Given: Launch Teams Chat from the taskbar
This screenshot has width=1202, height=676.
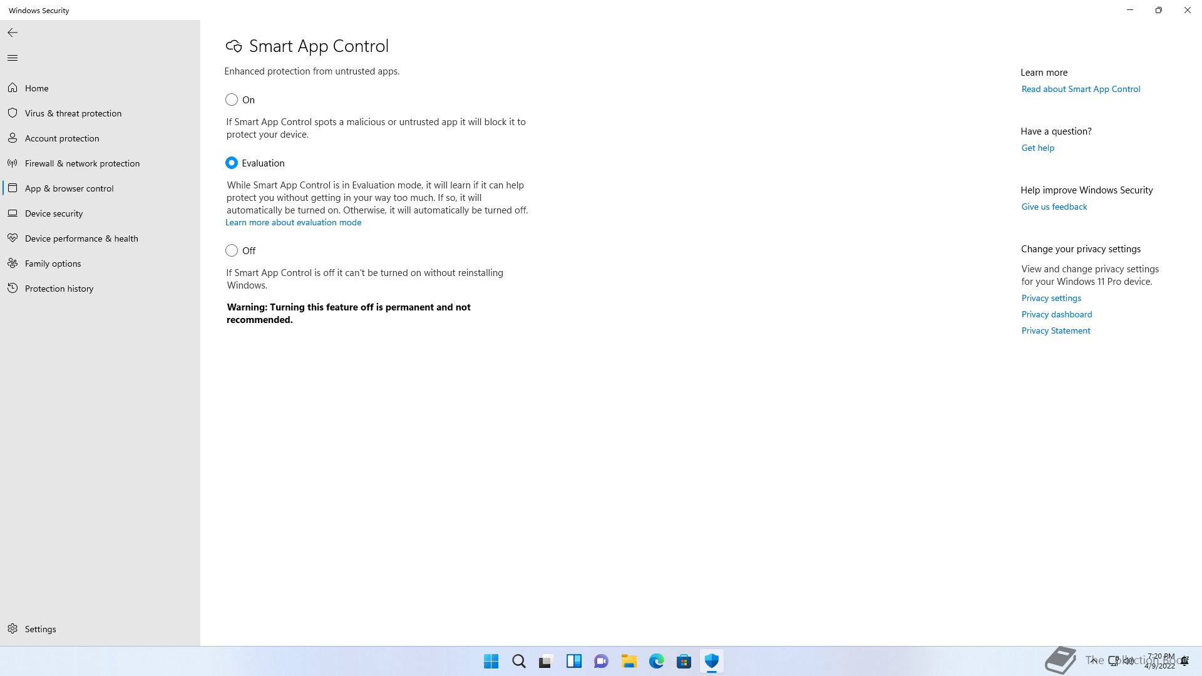Looking at the screenshot, I should click(602, 661).
